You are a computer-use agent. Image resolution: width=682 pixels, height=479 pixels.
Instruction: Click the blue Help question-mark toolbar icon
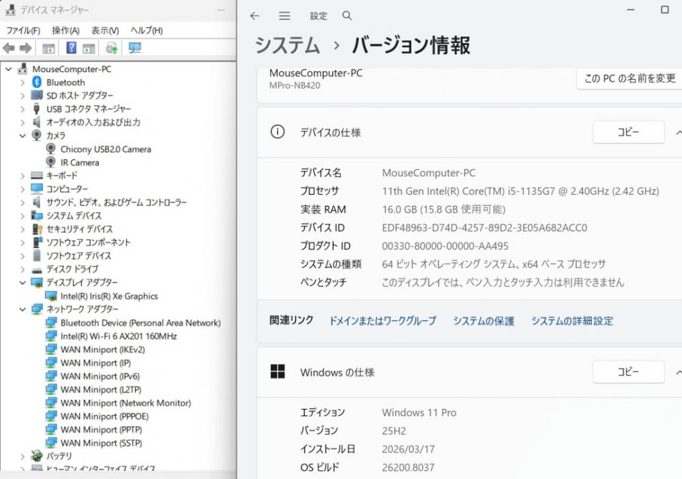click(71, 48)
